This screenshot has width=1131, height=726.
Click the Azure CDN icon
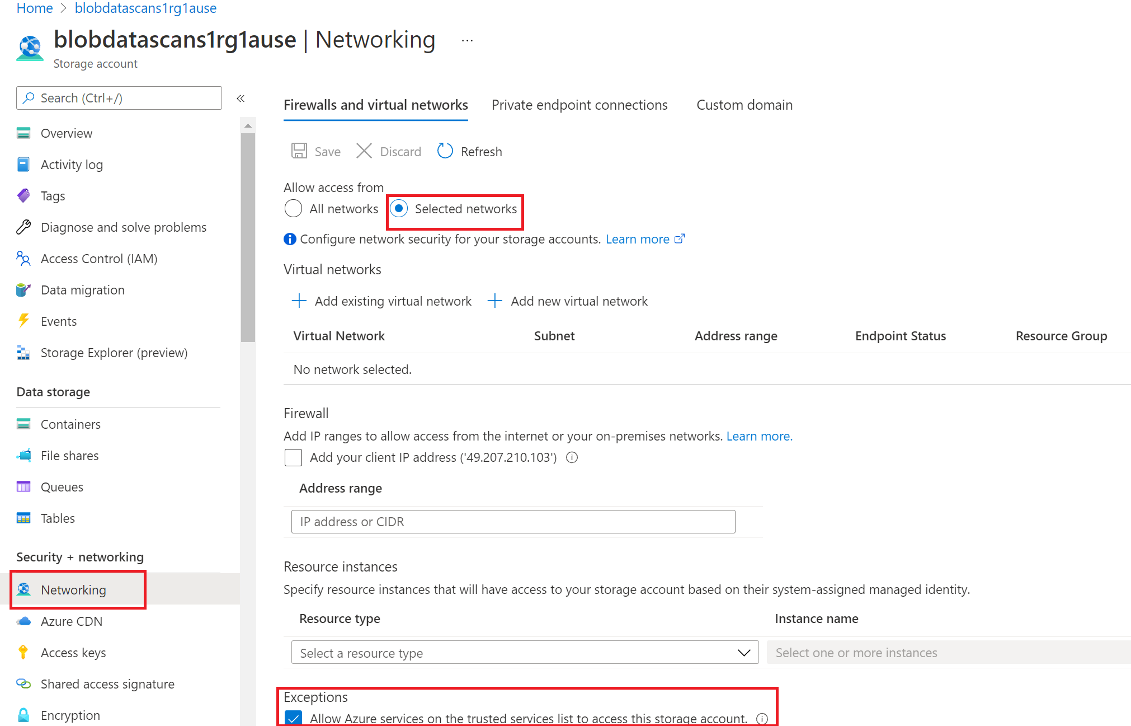(x=22, y=620)
